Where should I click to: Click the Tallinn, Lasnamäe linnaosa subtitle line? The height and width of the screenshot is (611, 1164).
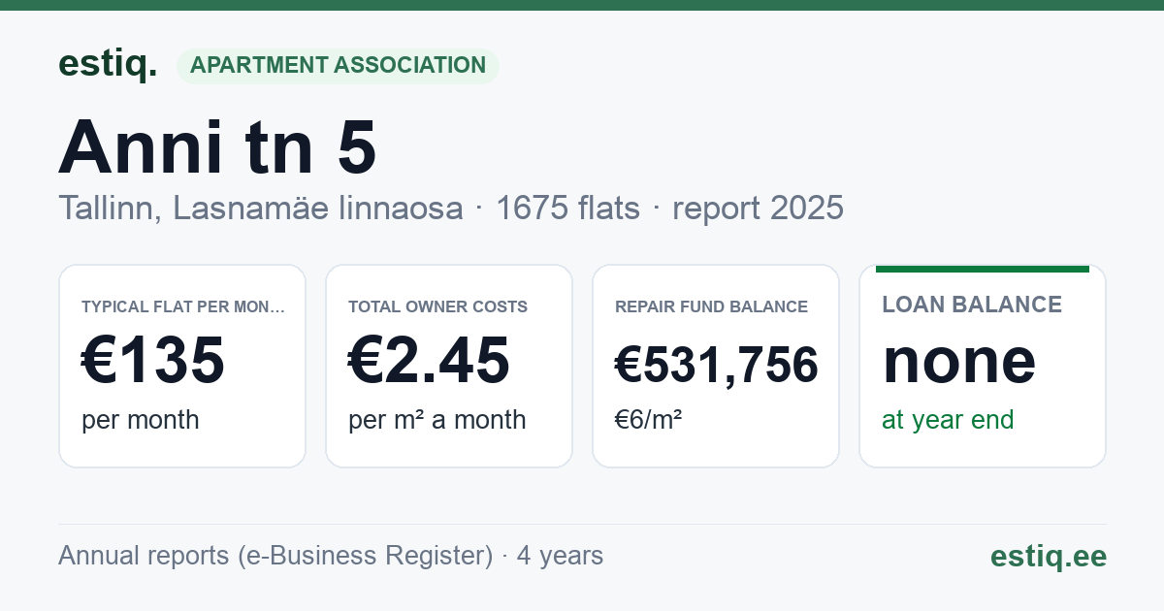[451, 208]
